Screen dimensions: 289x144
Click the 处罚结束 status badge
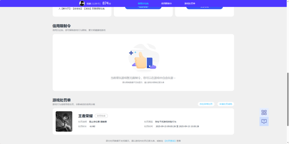coord(101,116)
